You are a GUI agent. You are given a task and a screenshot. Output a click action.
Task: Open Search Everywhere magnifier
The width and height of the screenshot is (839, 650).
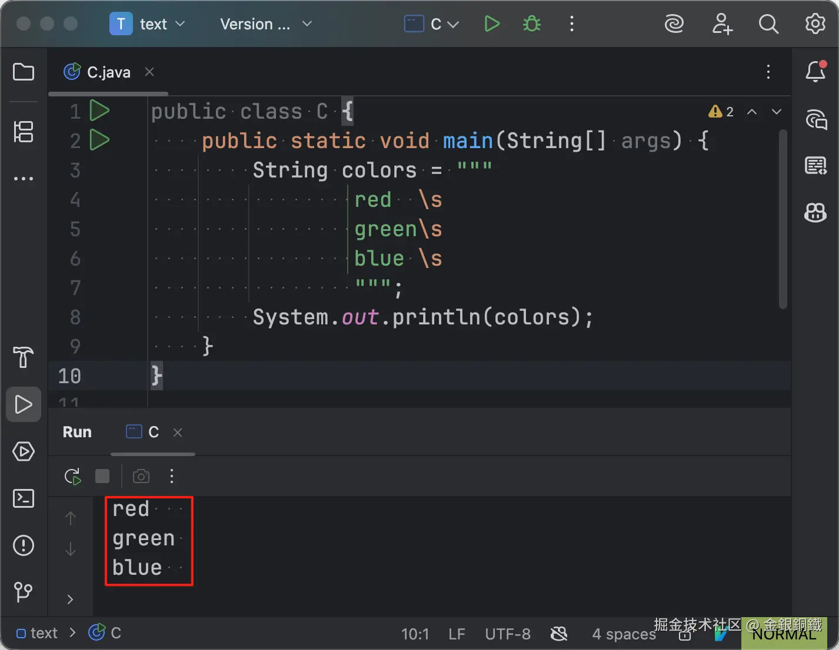pos(768,24)
